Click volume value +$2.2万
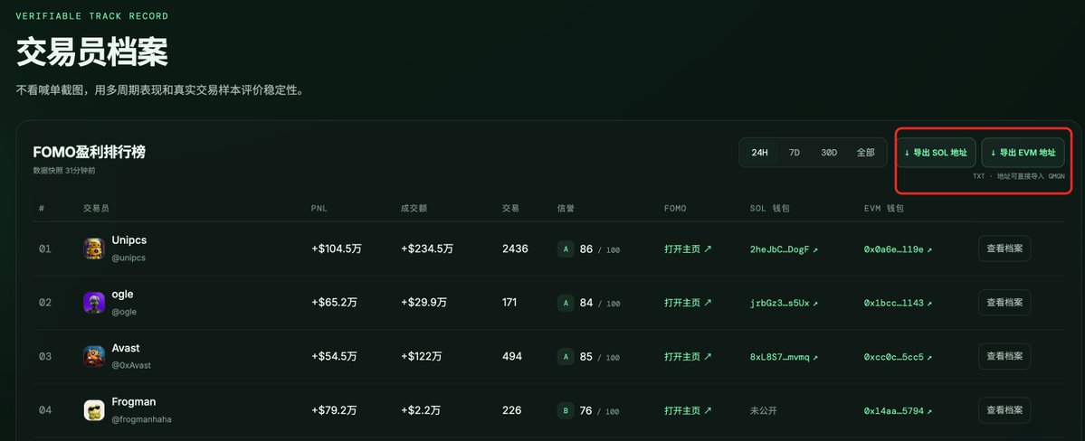The image size is (1085, 441). 421,410
